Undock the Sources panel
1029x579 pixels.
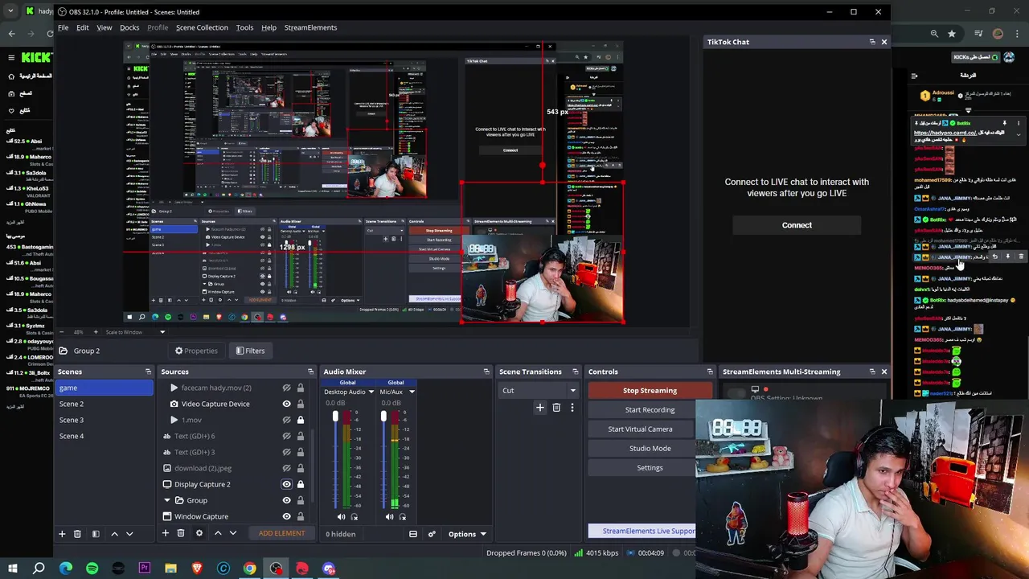coord(310,372)
